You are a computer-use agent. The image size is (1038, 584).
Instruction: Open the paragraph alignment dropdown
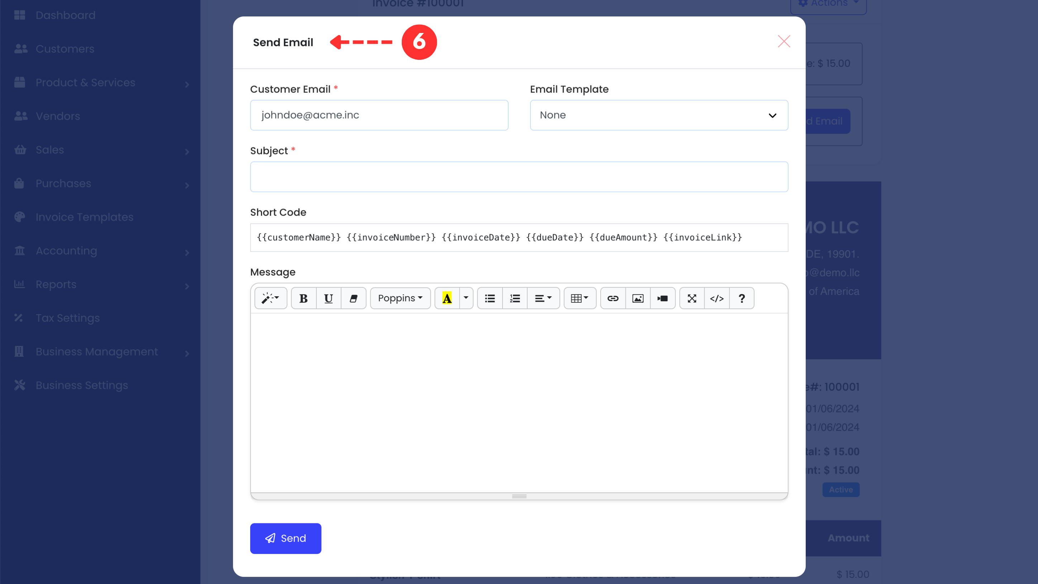point(543,298)
